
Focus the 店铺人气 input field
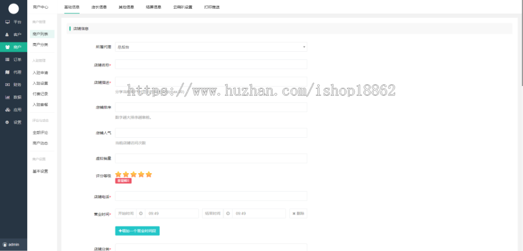pyautogui.click(x=211, y=132)
